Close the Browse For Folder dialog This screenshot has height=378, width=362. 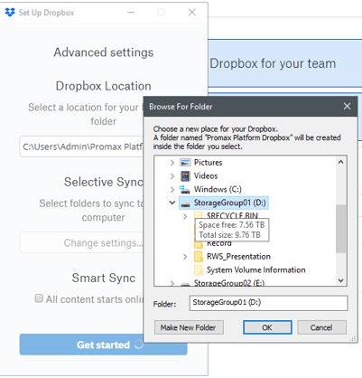(347, 107)
